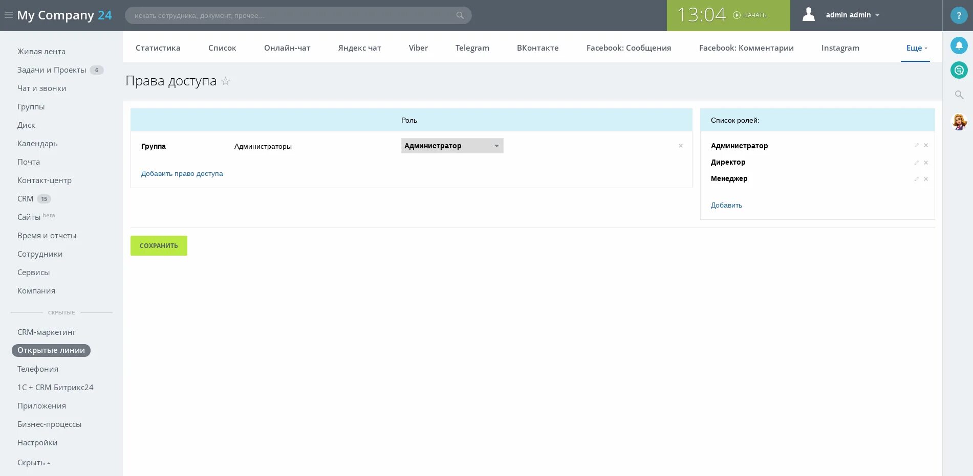
Task: Switch to the Статистика tab
Action: 158,48
